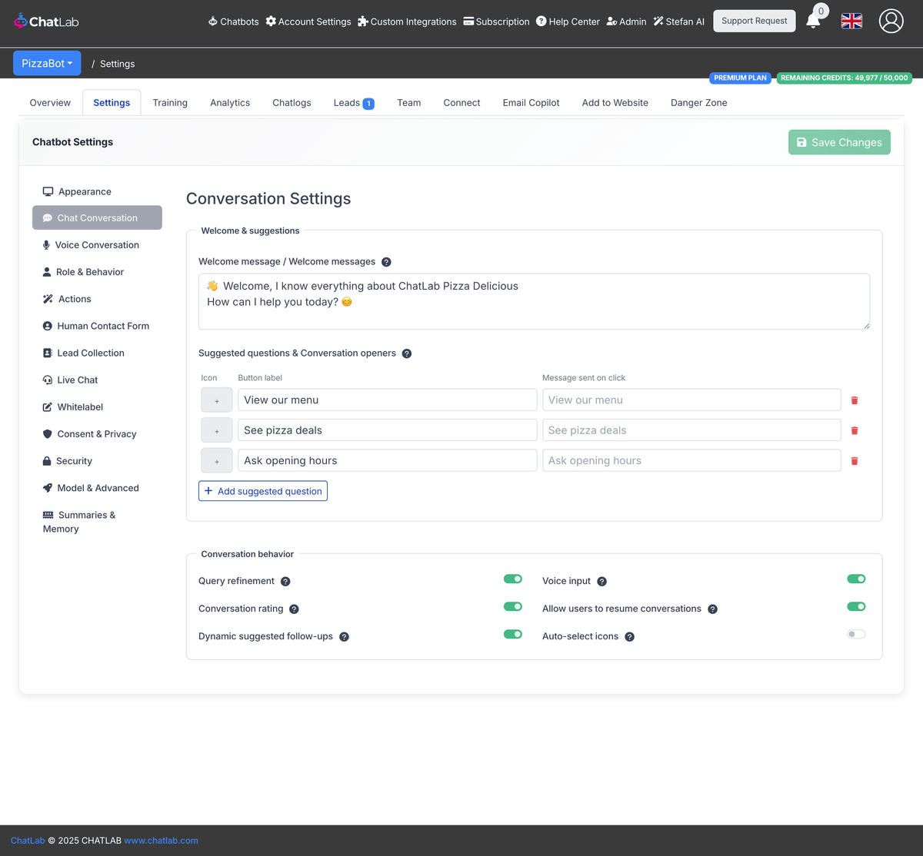Open Stefan AI in top navigation

pyautogui.click(x=679, y=22)
